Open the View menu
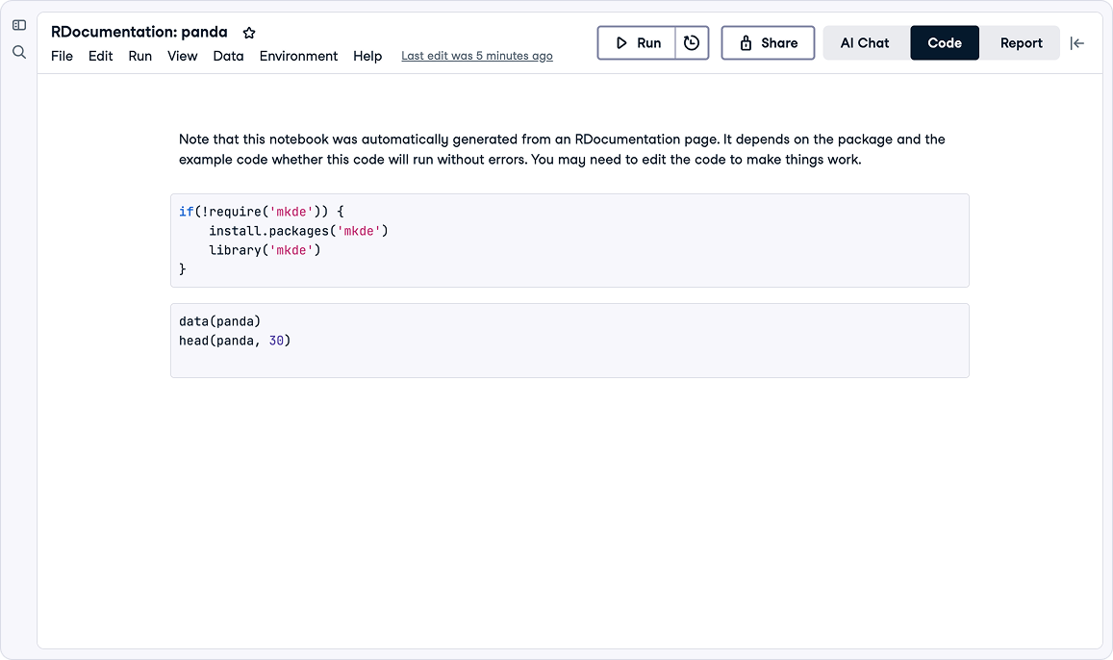The width and height of the screenshot is (1113, 660). pyautogui.click(x=183, y=56)
